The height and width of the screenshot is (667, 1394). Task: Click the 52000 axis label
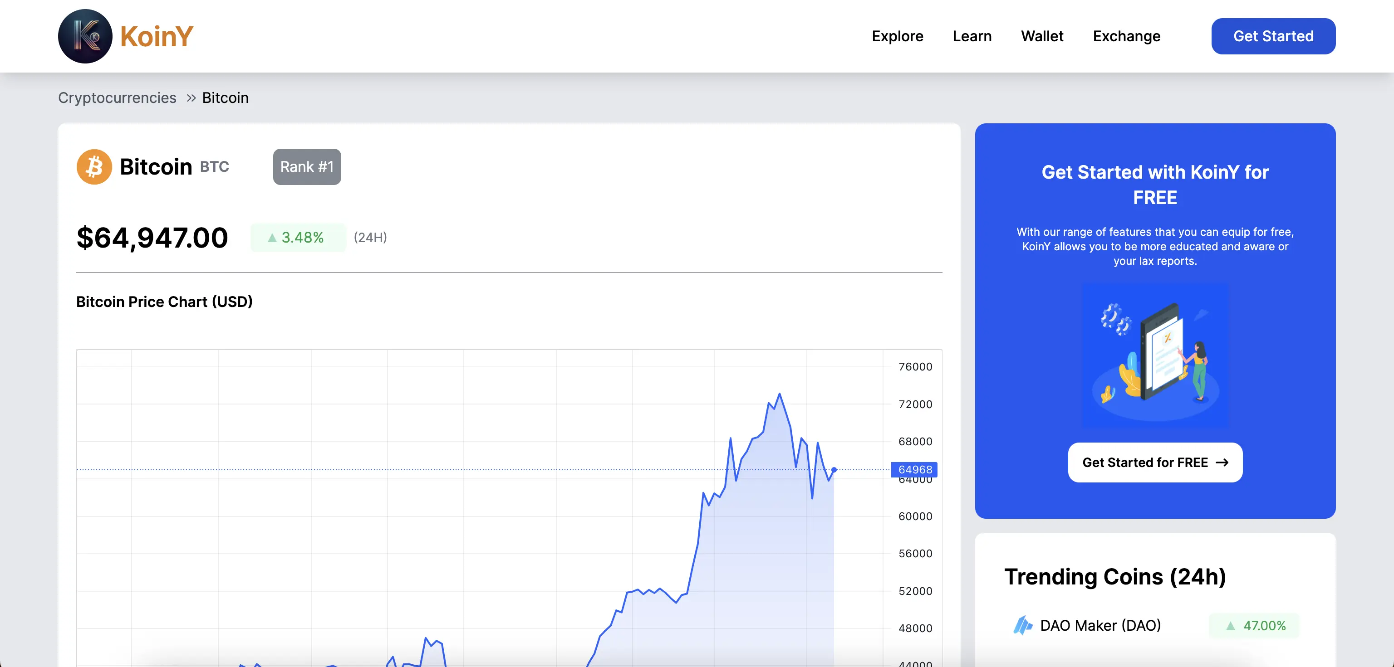tap(915, 591)
